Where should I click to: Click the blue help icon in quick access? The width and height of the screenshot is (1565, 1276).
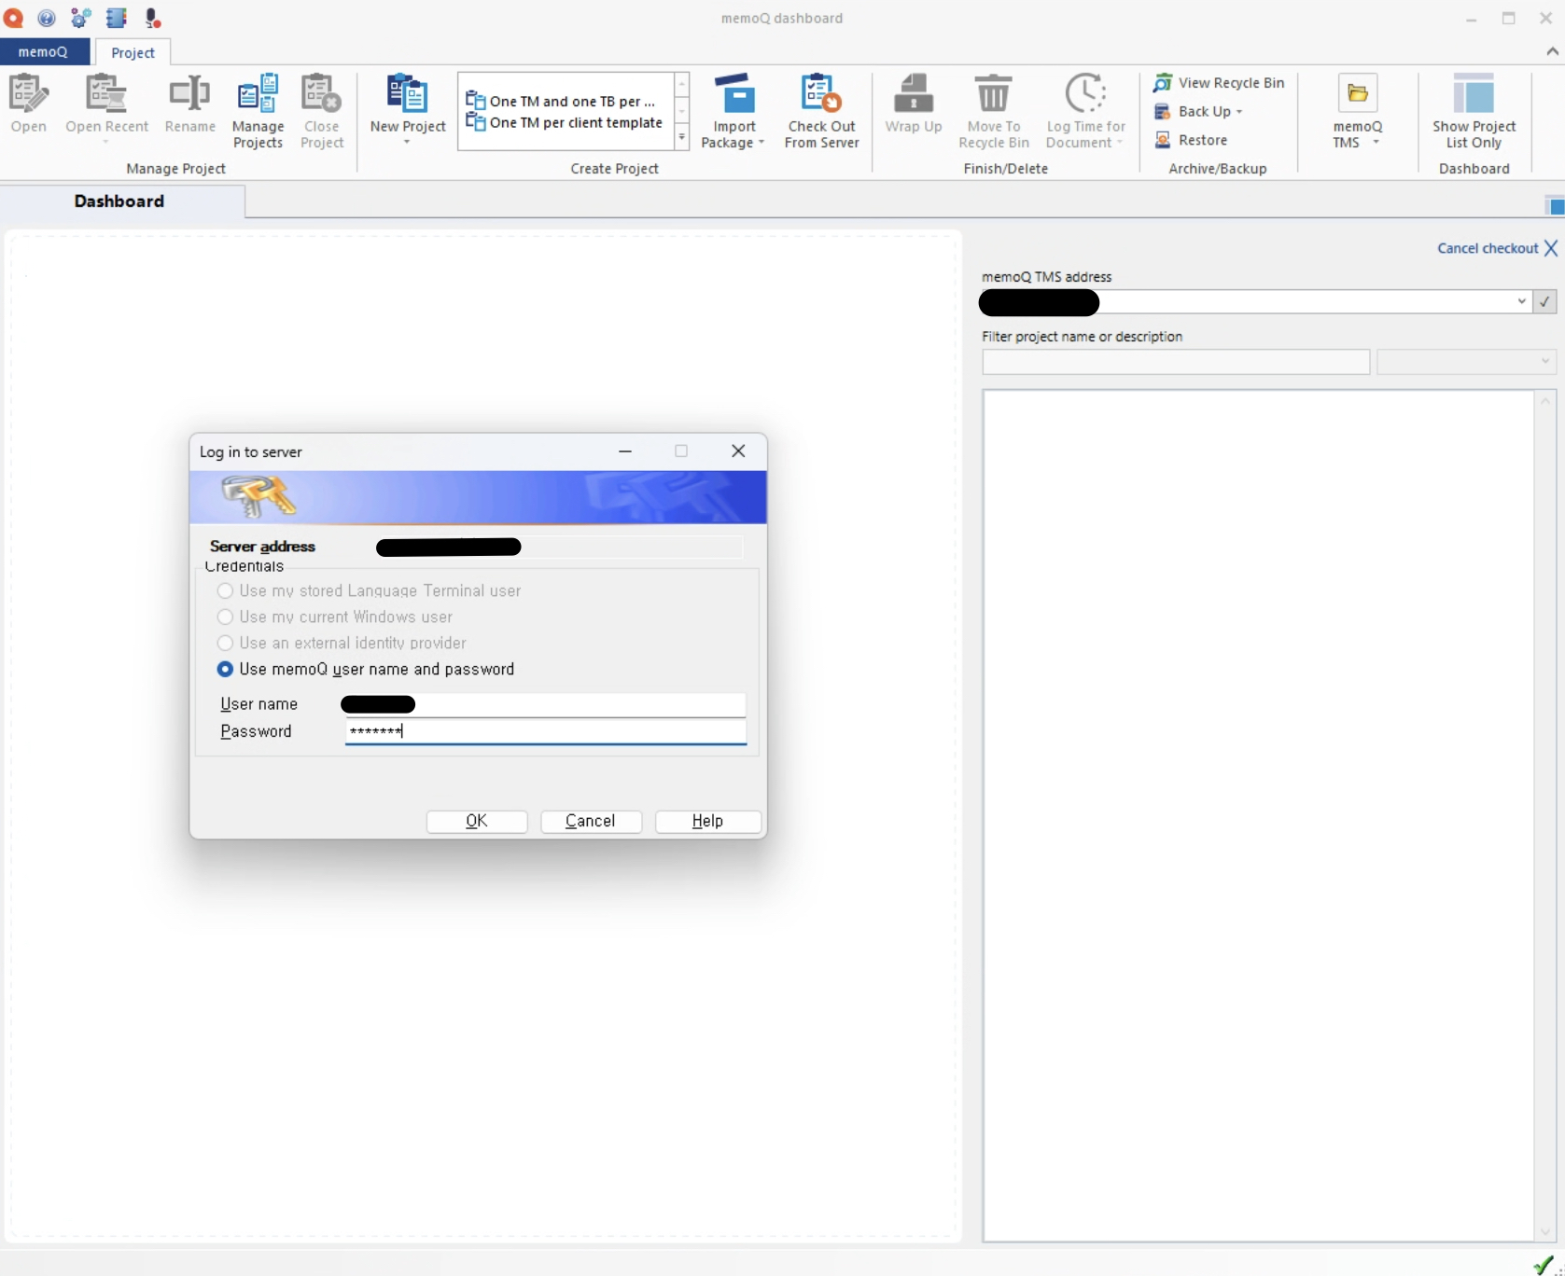(x=47, y=18)
